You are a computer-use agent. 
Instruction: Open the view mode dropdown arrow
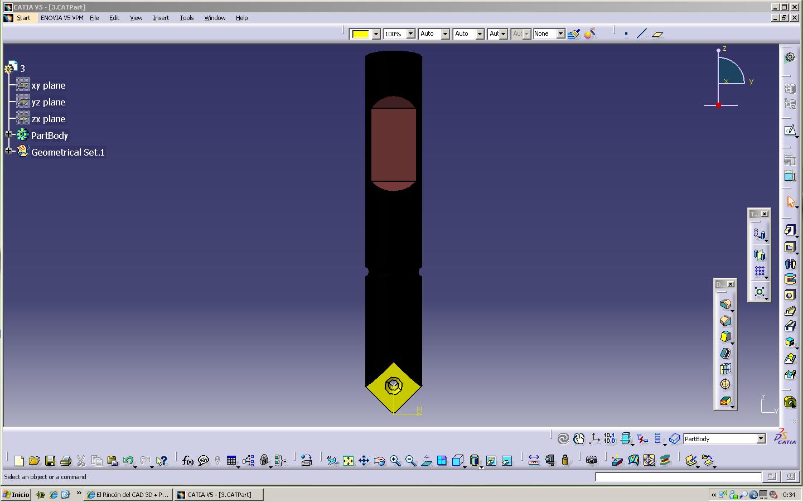click(481, 467)
